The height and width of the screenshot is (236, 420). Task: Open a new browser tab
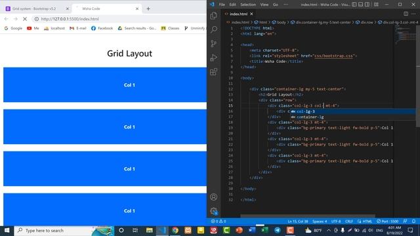click(x=148, y=9)
